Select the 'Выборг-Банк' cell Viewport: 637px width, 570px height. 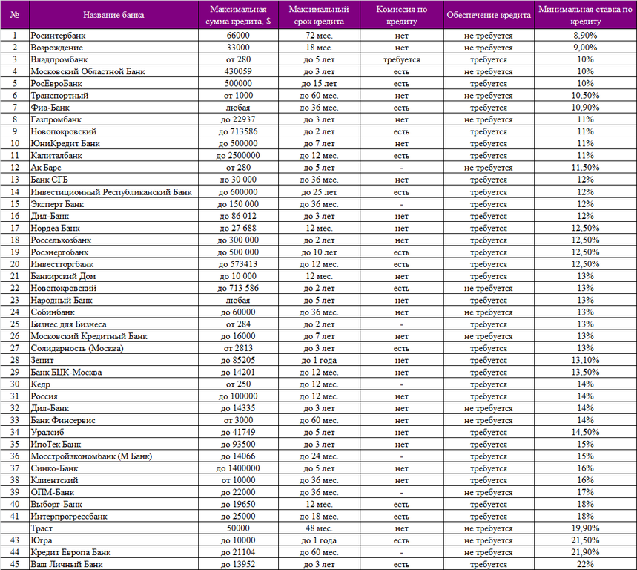point(113,505)
